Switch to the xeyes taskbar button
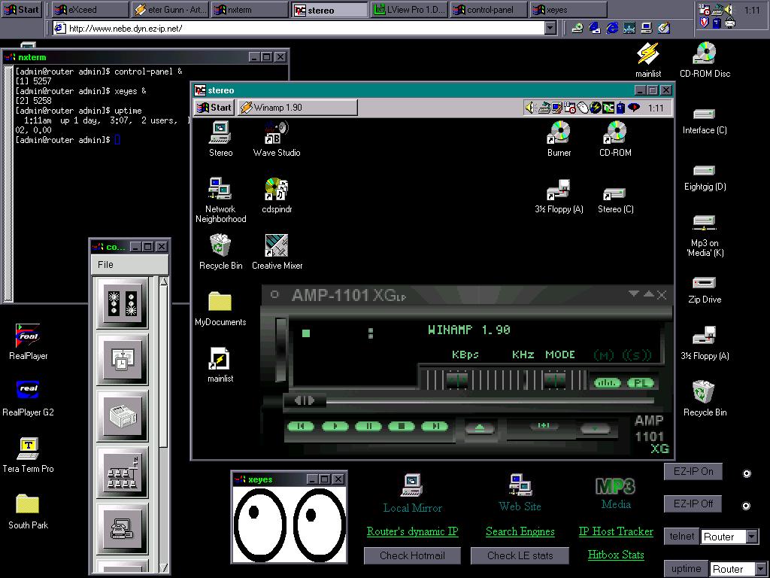 568,9
